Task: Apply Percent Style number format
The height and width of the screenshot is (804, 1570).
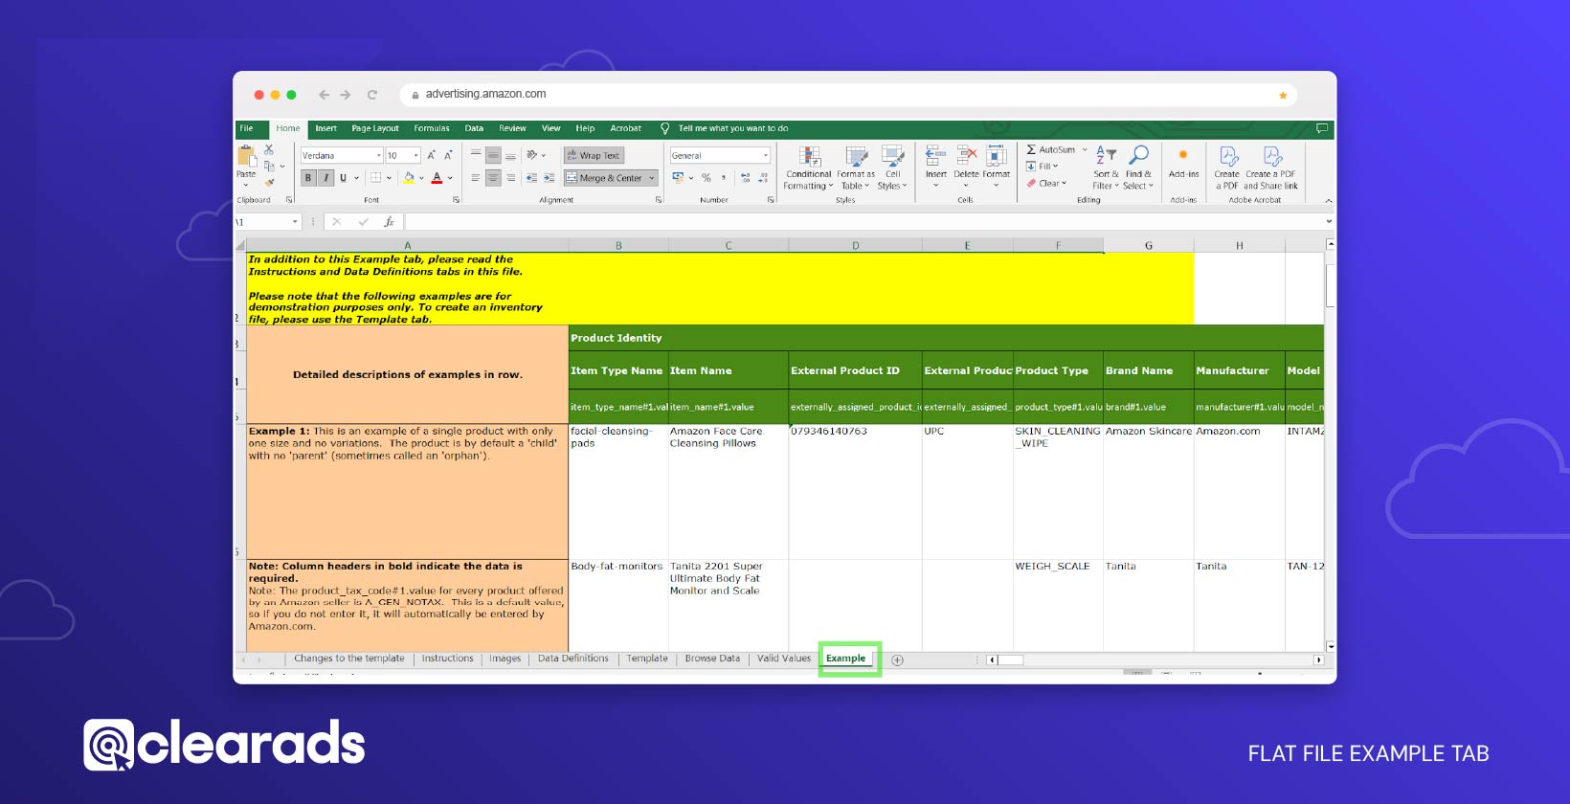Action: (x=706, y=178)
